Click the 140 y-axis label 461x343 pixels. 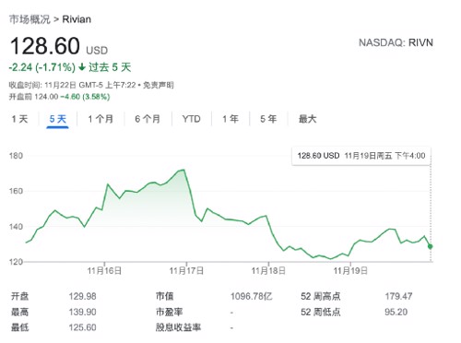(x=16, y=227)
